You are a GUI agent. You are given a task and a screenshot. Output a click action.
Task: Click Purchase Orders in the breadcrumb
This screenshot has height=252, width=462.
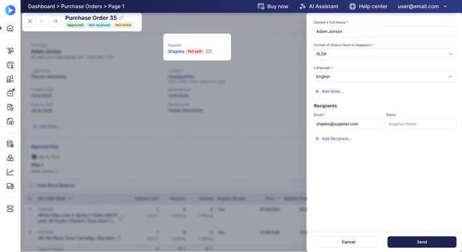pos(81,6)
